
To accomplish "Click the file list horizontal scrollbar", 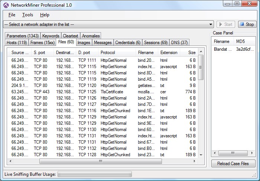I will (100, 161).
